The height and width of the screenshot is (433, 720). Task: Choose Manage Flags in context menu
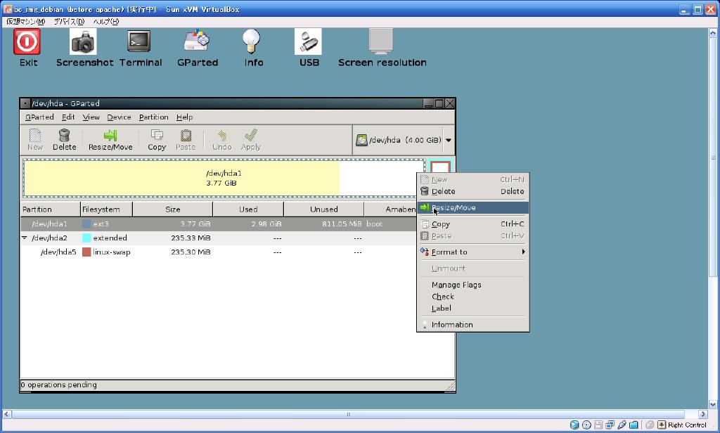[x=473, y=285]
